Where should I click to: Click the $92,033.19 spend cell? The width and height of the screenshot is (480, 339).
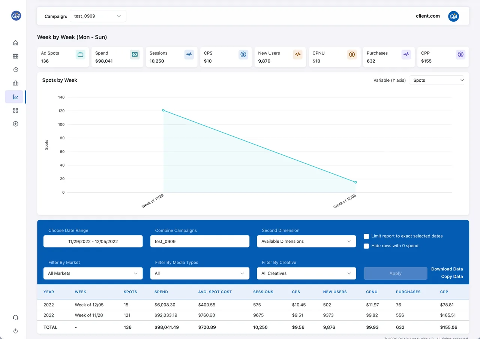(166, 315)
